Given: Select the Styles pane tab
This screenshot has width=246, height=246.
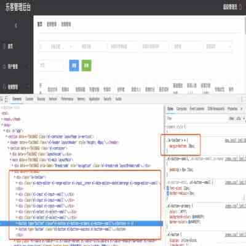Looking at the screenshot, I should click(x=170, y=109).
